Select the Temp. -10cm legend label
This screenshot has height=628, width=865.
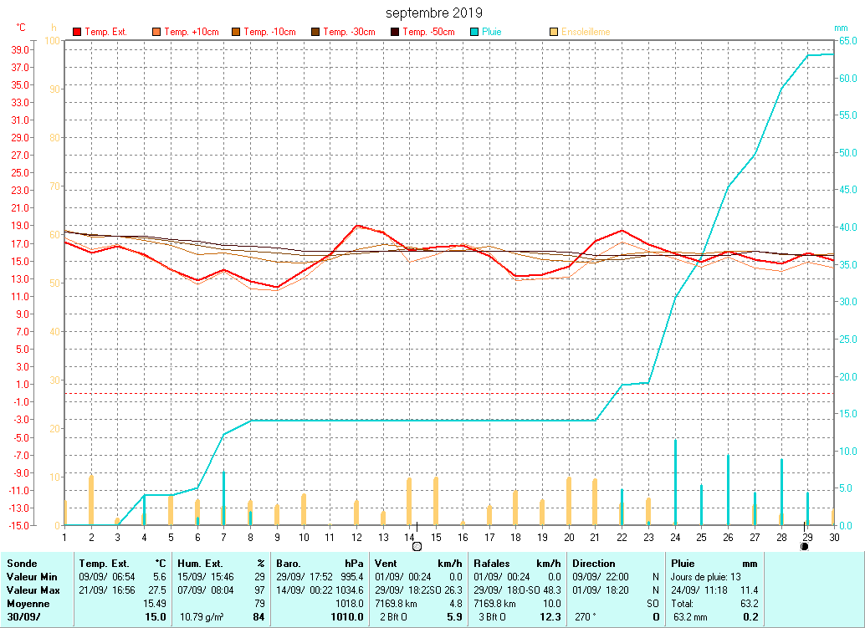[x=270, y=32]
